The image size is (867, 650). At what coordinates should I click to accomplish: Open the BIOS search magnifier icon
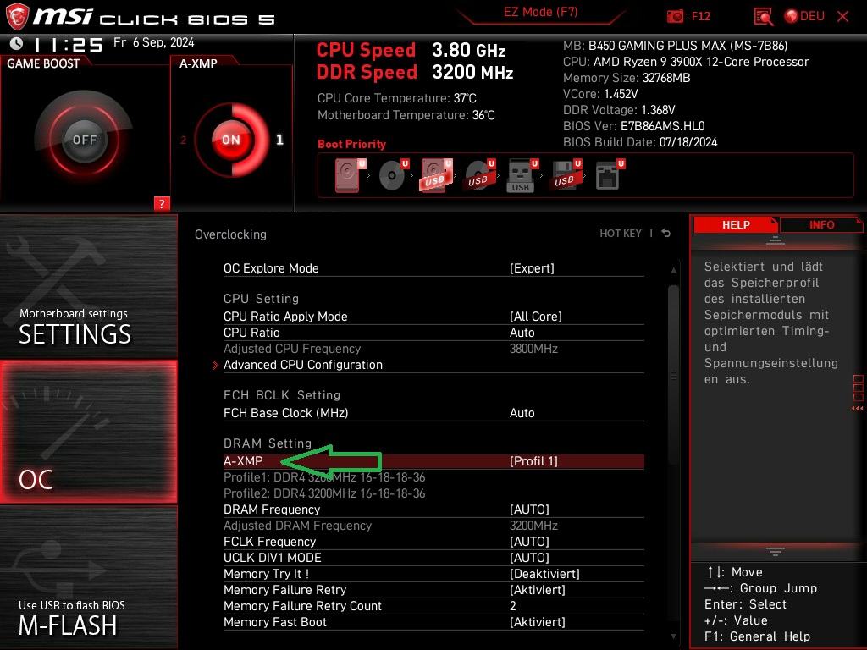(x=763, y=17)
